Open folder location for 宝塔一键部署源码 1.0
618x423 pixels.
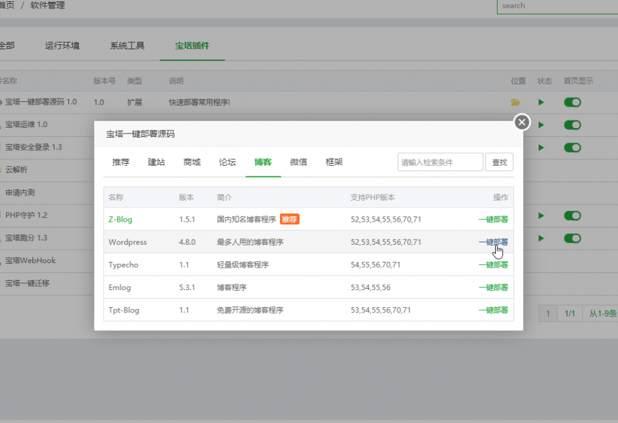point(515,103)
